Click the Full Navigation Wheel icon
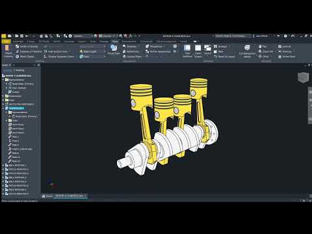This screenshot has width=312, height=234. click(247, 51)
